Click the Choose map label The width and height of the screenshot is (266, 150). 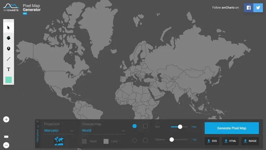click(x=91, y=124)
